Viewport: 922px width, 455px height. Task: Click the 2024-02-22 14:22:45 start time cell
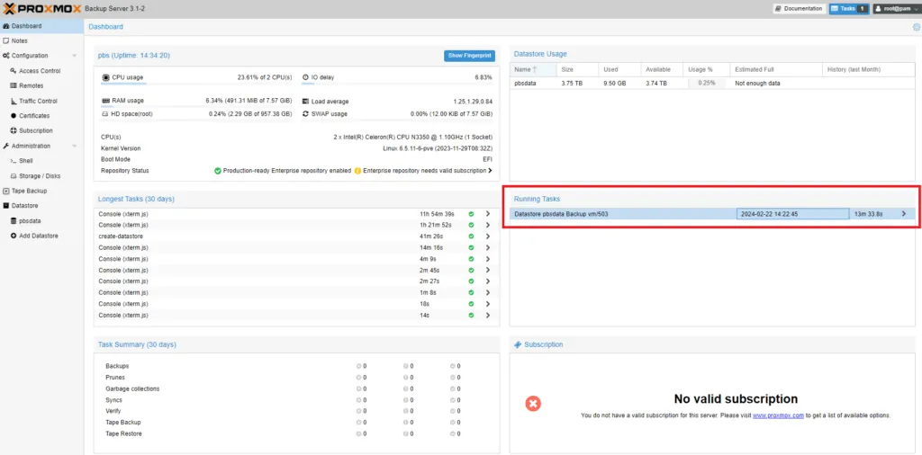[792, 214]
